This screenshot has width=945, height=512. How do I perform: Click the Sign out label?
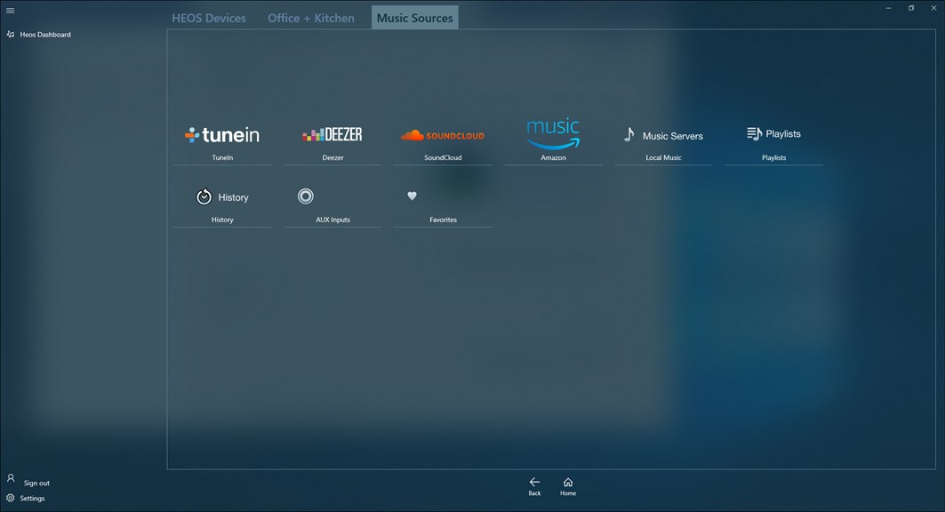[36, 483]
